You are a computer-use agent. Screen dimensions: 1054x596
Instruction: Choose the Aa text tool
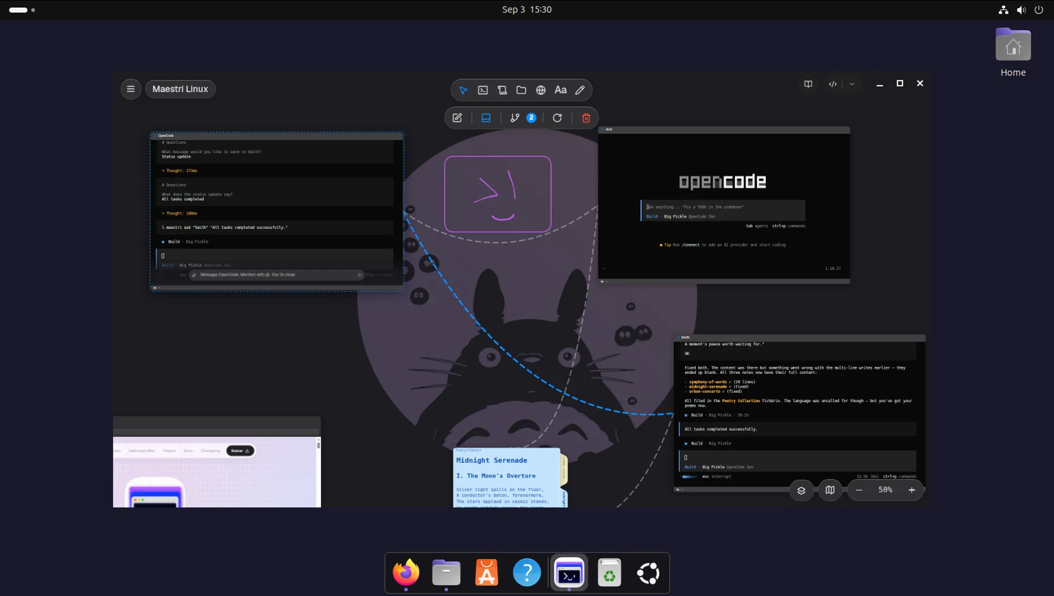pos(560,90)
